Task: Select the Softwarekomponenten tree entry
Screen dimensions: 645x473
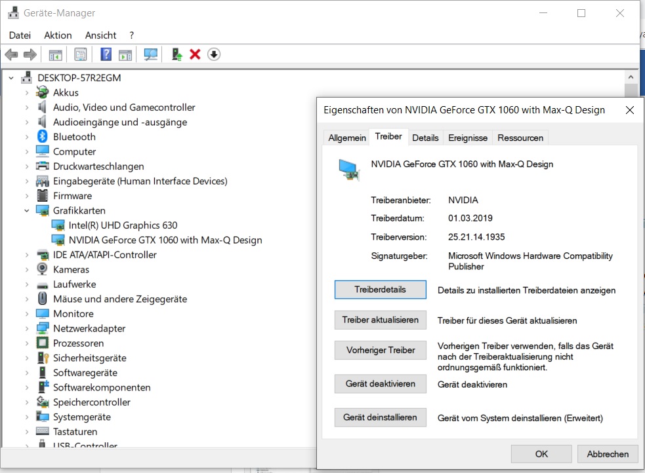Action: tap(102, 388)
